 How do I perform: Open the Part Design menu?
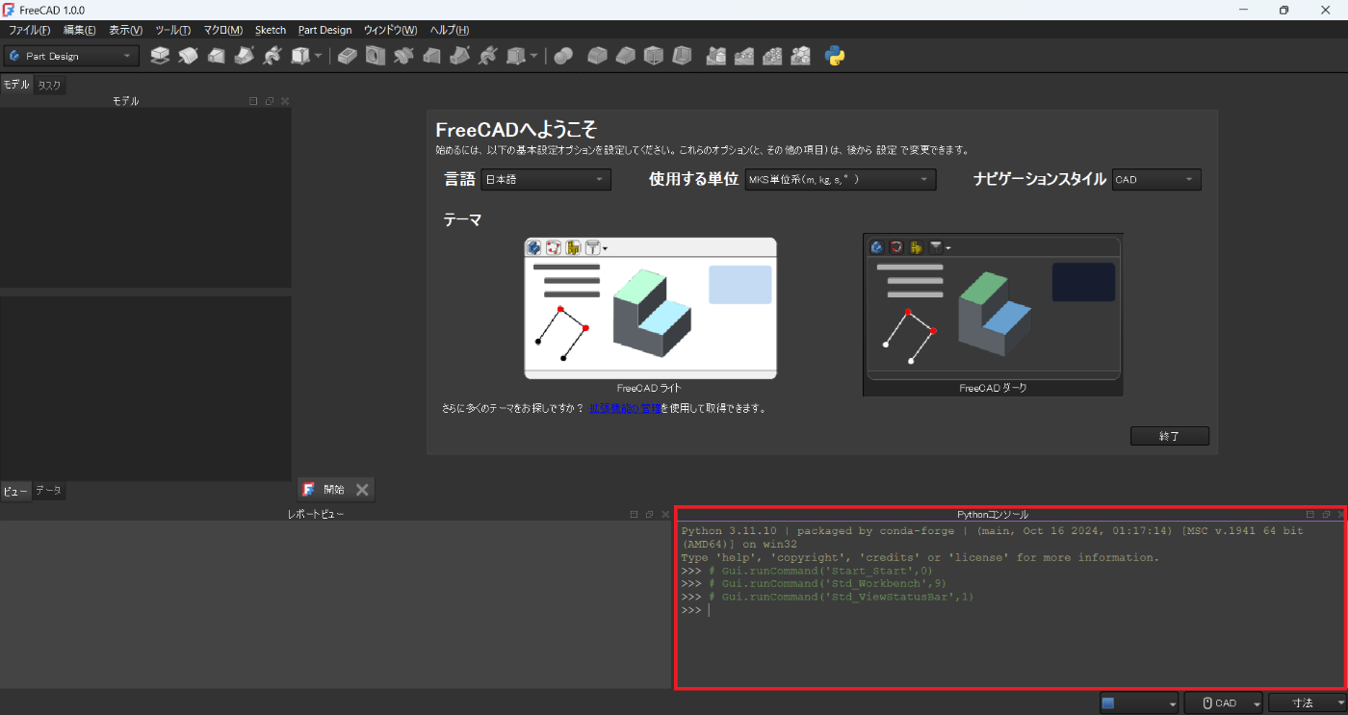324,30
